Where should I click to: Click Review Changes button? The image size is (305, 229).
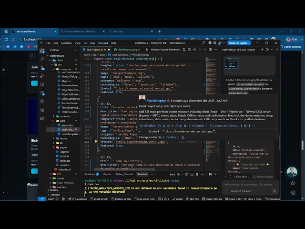(x=263, y=177)
